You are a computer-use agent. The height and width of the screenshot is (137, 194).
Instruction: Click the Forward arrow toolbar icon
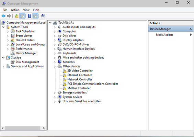[9, 16]
